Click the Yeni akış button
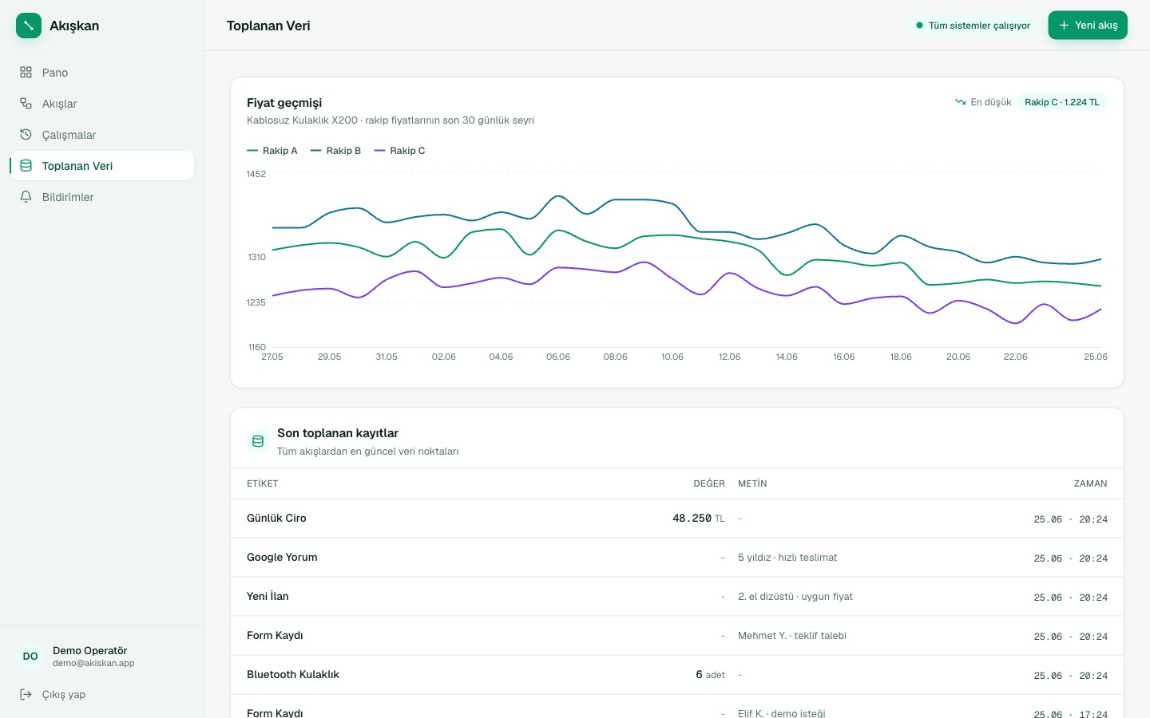Screen dimensions: 1150x718 [1088, 26]
